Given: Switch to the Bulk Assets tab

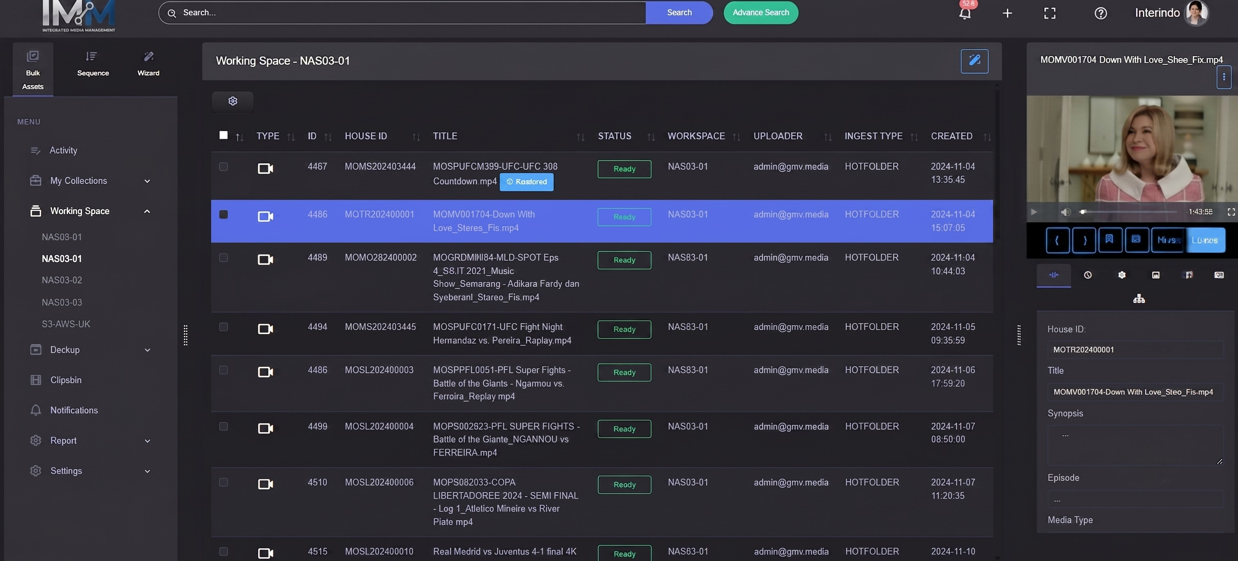Looking at the screenshot, I should click(33, 70).
